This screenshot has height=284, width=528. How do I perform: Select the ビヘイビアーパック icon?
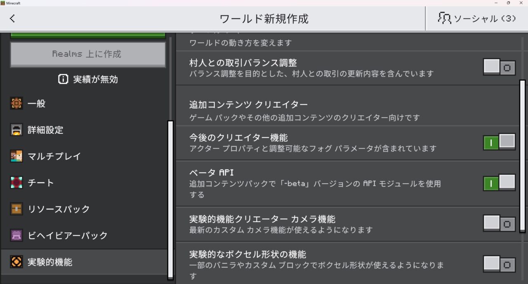click(x=16, y=235)
